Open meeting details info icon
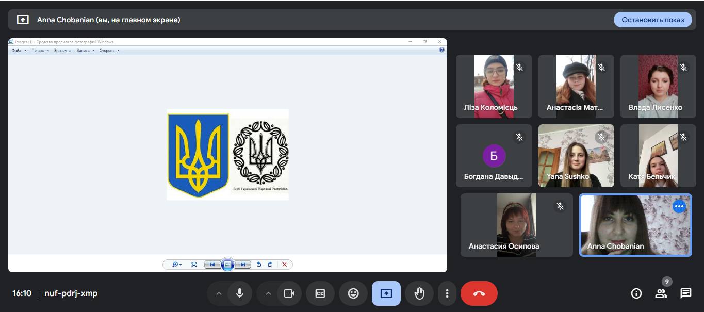The width and height of the screenshot is (704, 312). click(x=636, y=293)
